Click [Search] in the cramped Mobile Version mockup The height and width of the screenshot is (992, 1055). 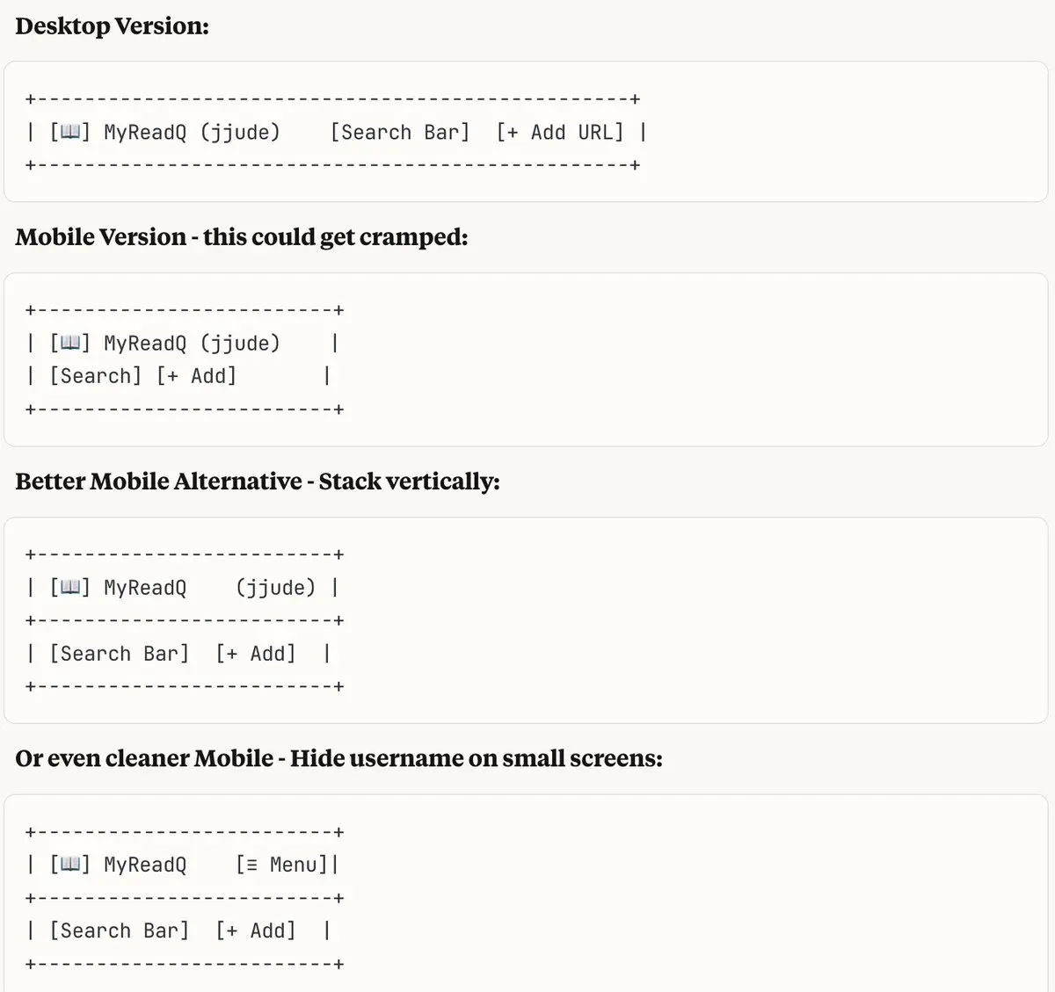[x=95, y=376]
